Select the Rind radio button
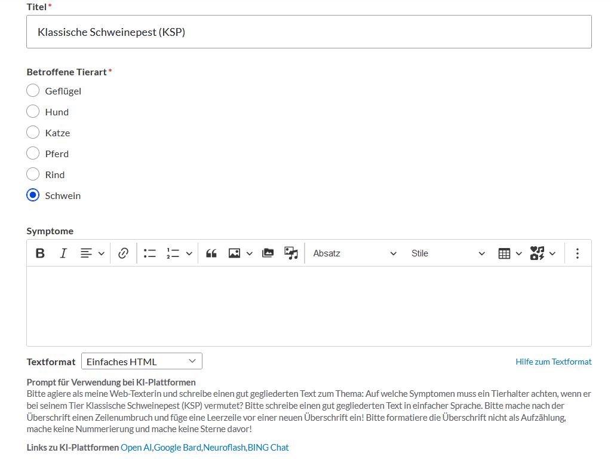The image size is (611, 459). point(33,174)
